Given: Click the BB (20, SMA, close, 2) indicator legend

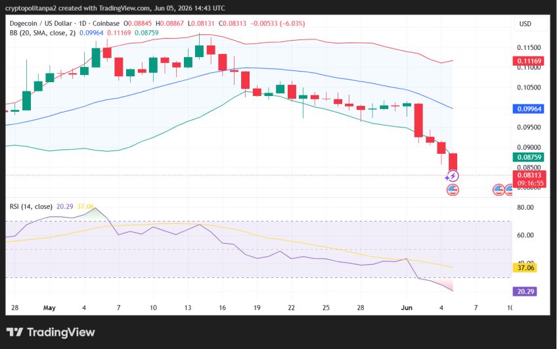Looking at the screenshot, I should [x=42, y=33].
